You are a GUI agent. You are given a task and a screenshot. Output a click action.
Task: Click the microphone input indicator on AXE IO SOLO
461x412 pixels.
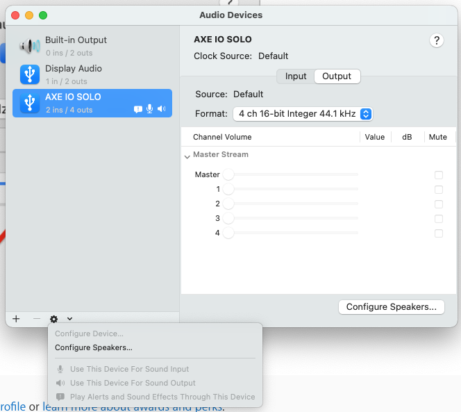pos(150,109)
